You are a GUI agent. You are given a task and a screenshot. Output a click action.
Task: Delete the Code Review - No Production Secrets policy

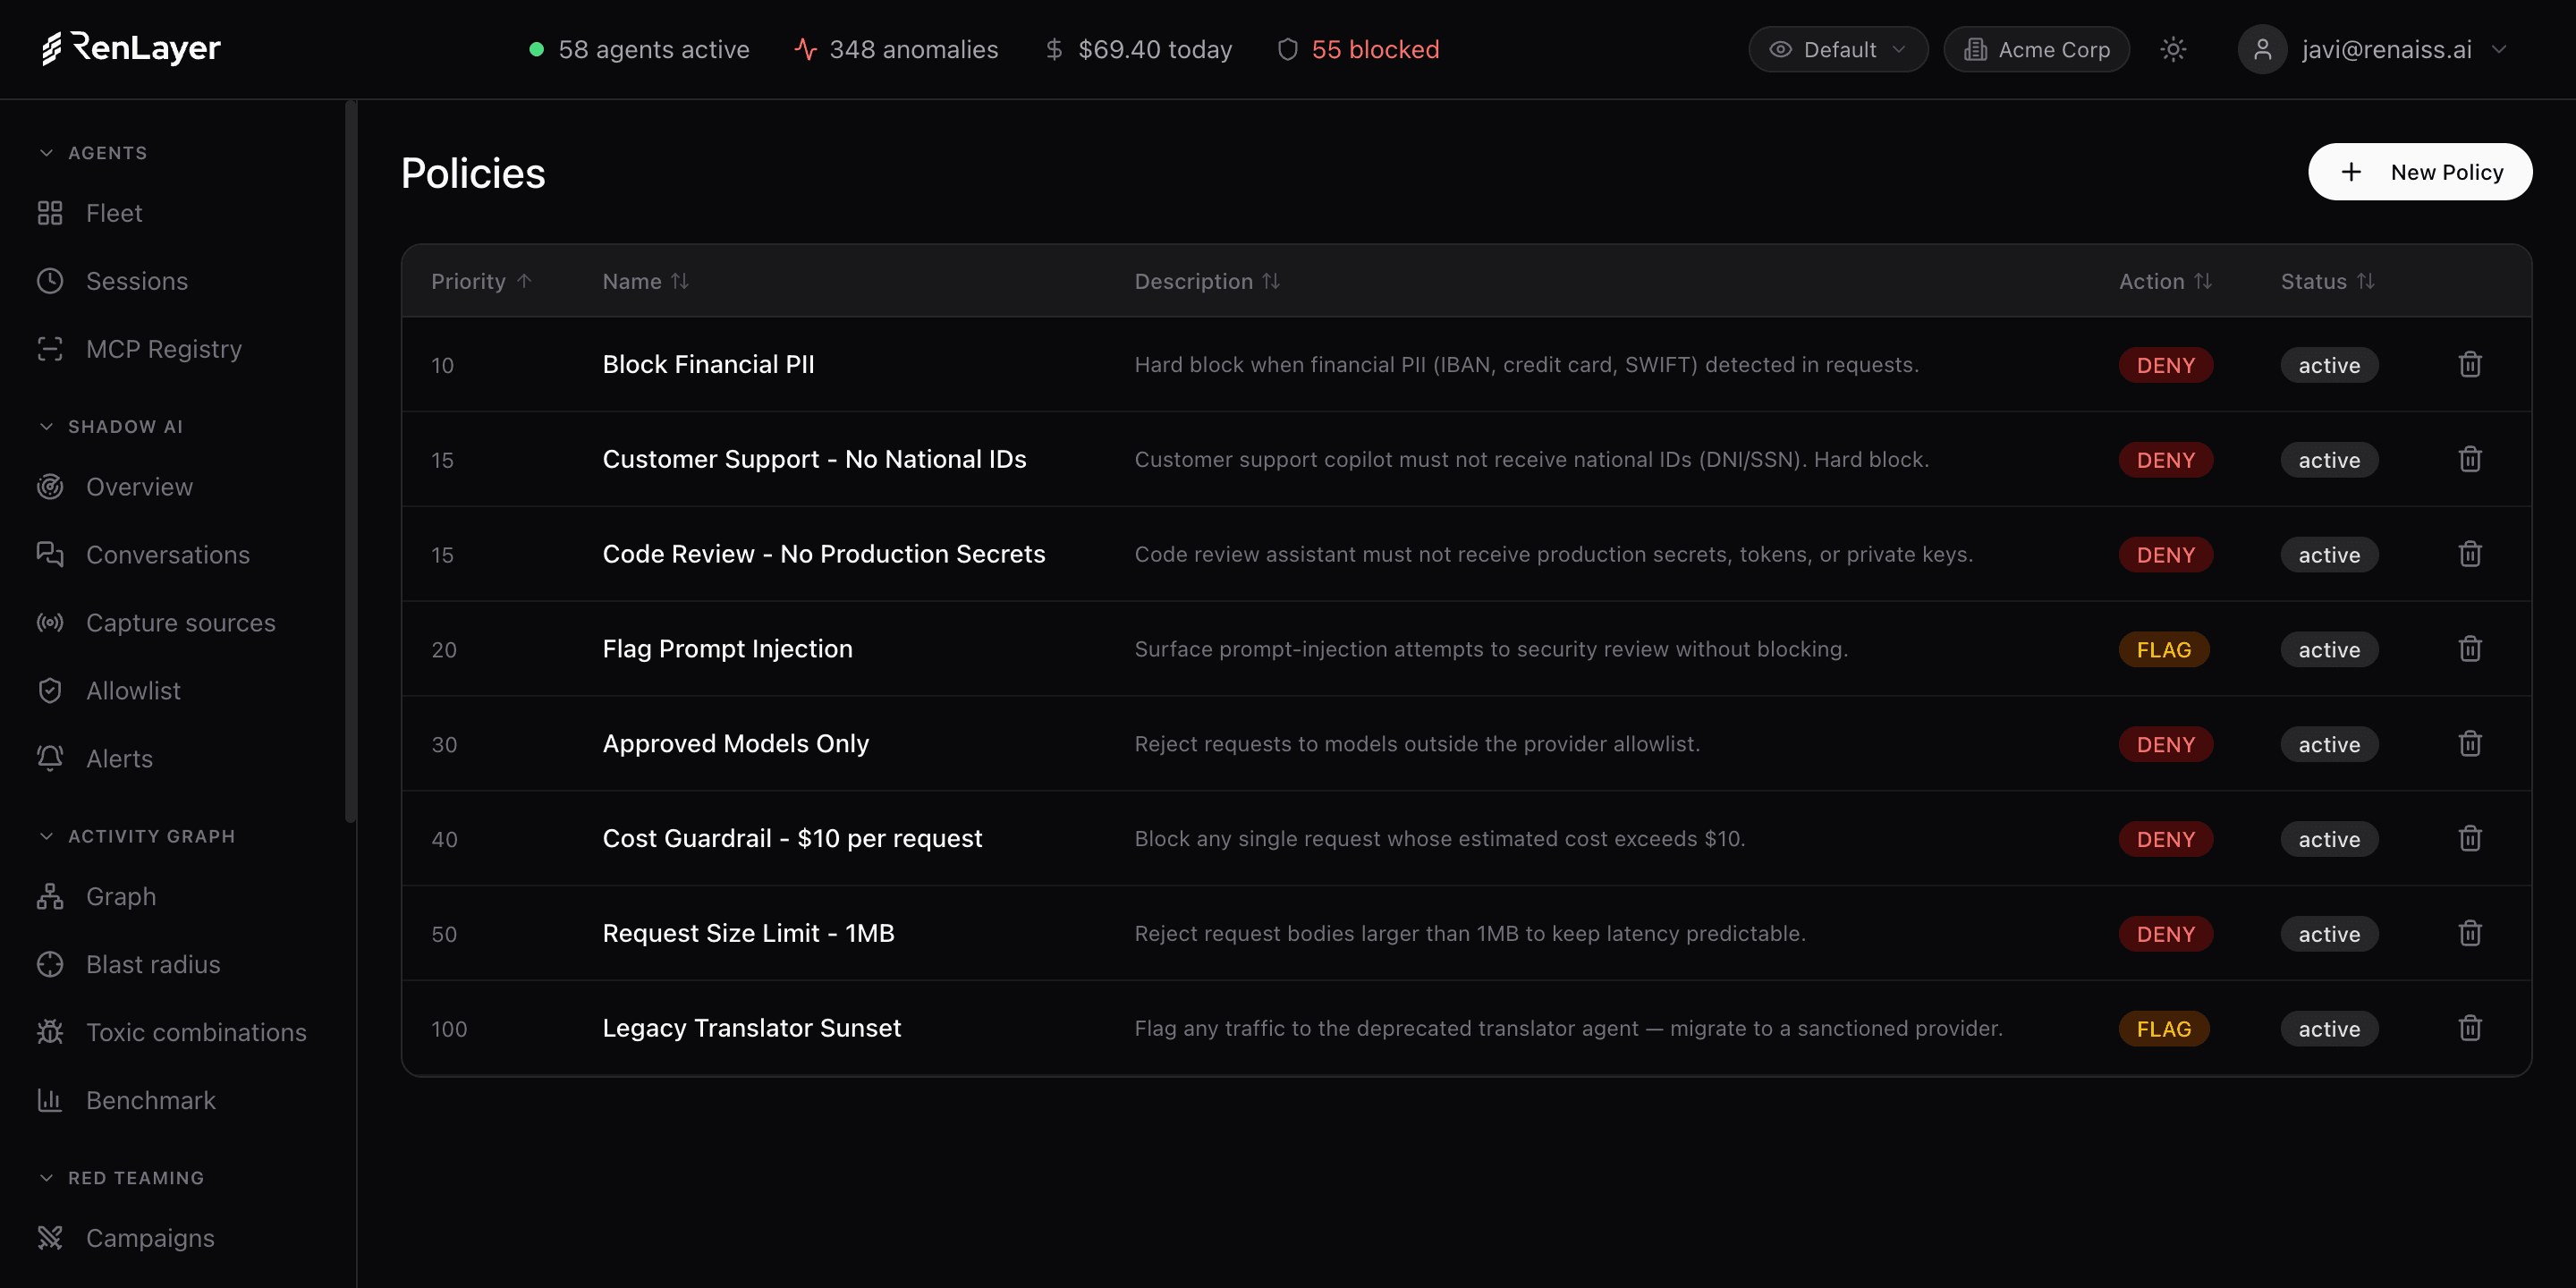click(x=2470, y=554)
